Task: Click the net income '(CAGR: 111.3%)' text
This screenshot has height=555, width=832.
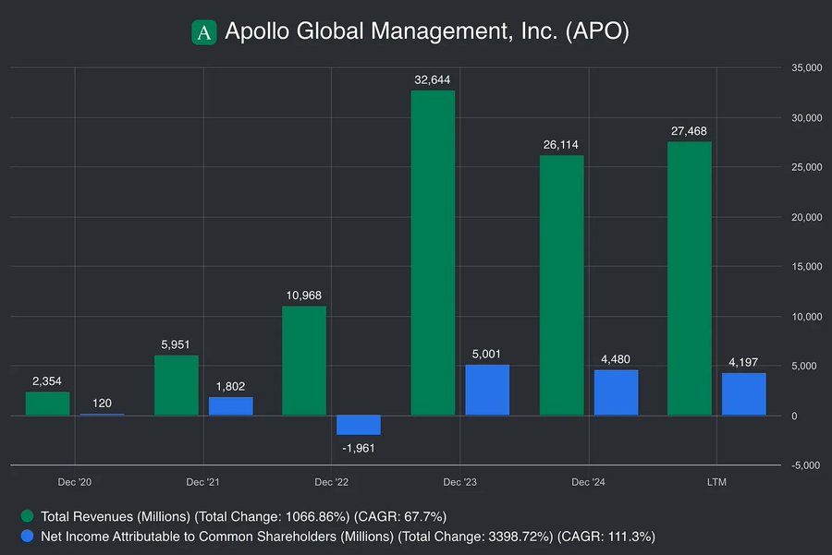Action: [x=606, y=537]
